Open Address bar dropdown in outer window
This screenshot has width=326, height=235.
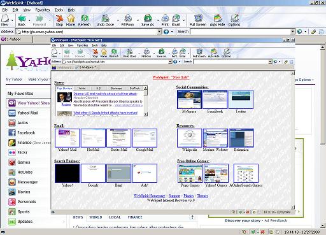[x=159, y=32]
